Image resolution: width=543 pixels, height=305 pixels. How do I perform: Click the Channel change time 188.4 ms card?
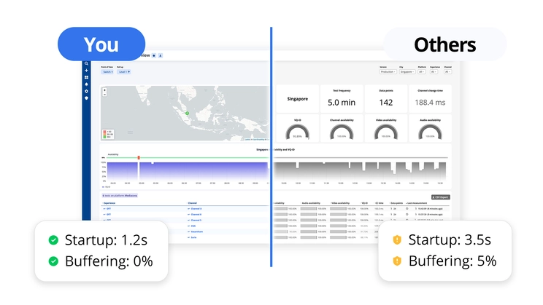(x=430, y=98)
